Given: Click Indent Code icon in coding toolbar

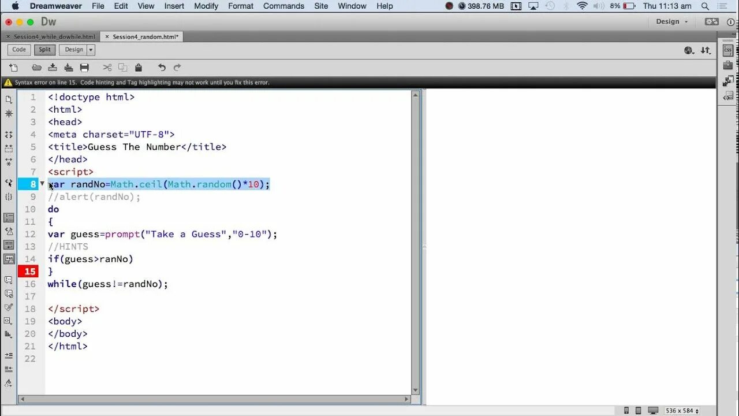Looking at the screenshot, I should [9, 355].
